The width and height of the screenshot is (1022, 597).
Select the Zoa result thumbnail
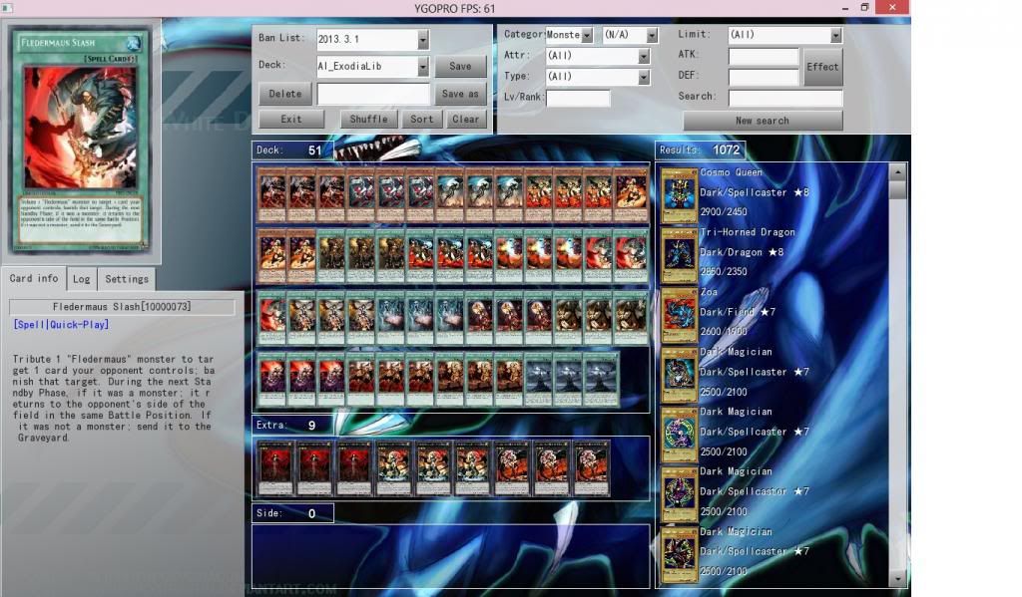point(679,315)
